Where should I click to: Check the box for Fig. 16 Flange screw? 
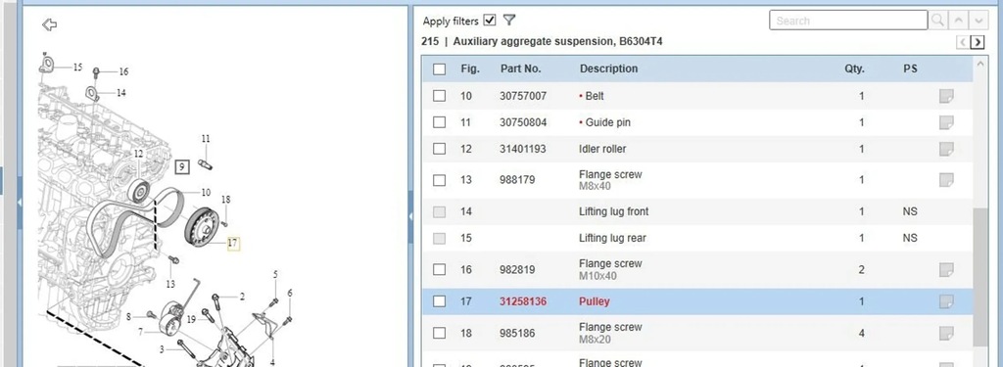point(440,270)
